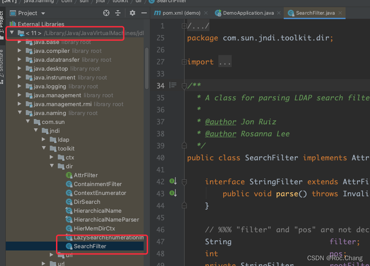Expand java.management library root
This screenshot has height=266, width=370.
(x=20, y=95)
